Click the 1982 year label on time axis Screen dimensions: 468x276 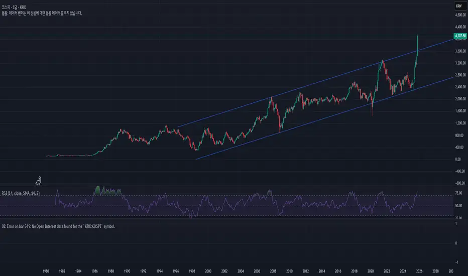pos(62,271)
